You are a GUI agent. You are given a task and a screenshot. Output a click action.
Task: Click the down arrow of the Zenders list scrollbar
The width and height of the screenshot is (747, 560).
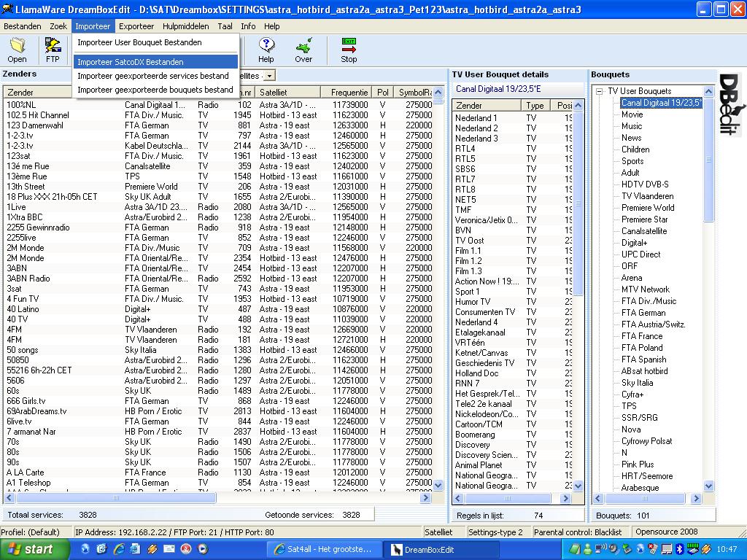438,485
